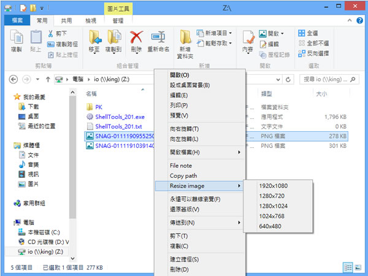The width and height of the screenshot is (368, 276).
Task: Collapse the ribbon with the chevron
Action: 350,20
